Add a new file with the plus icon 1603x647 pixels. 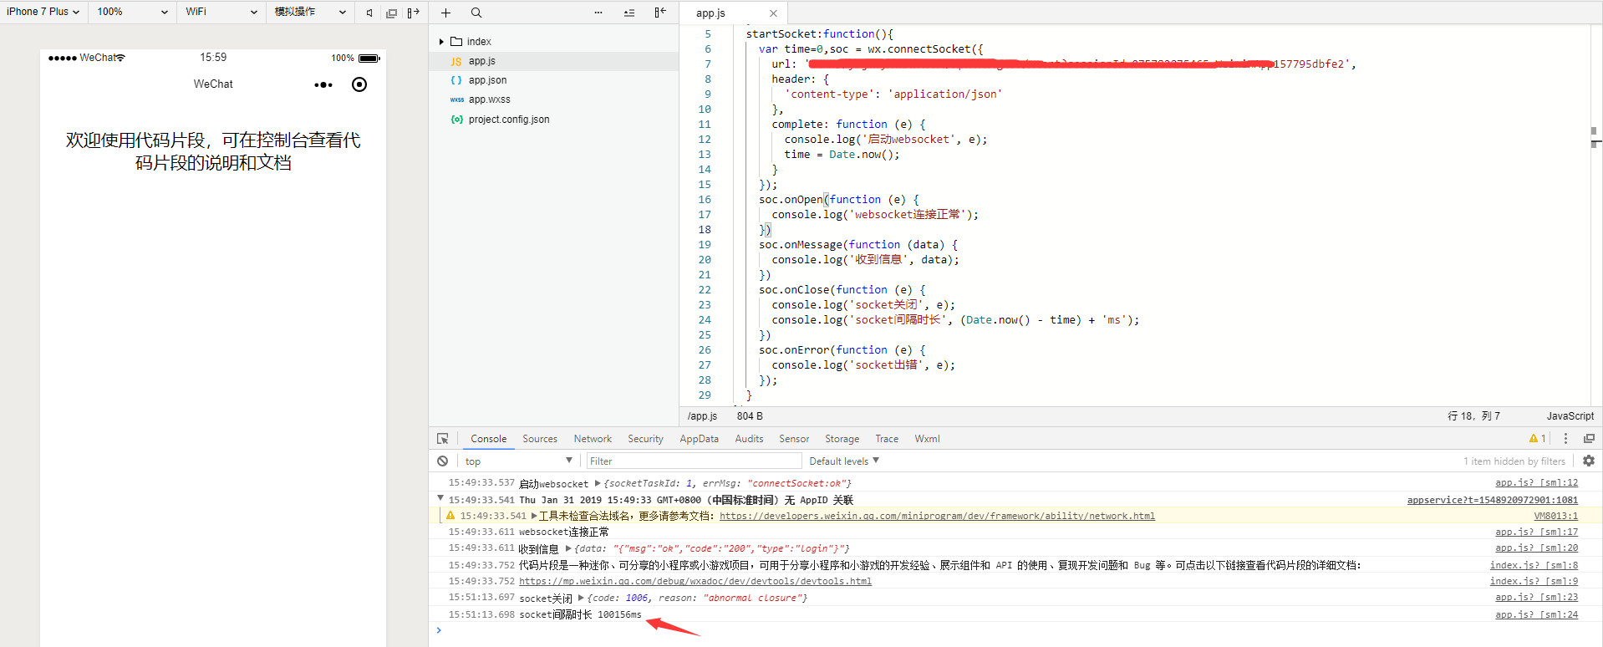[446, 13]
